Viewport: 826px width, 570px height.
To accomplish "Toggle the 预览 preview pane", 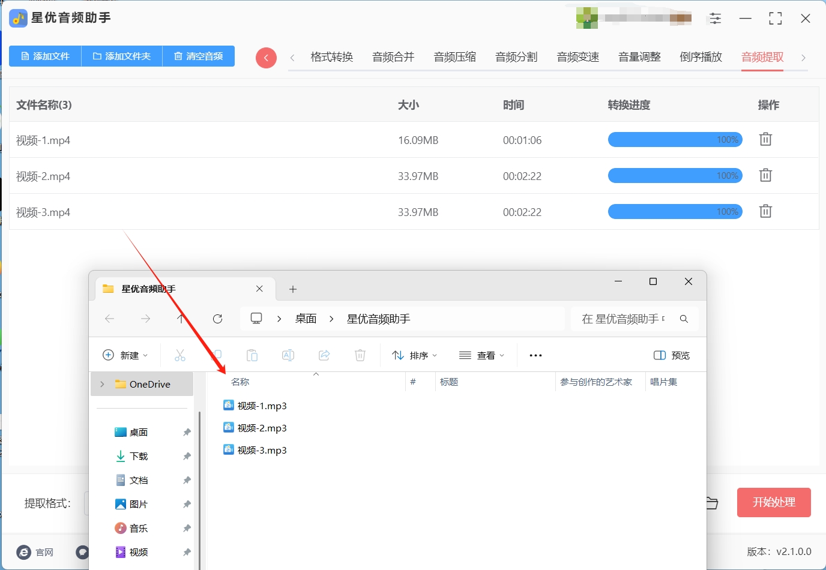I will (672, 355).
